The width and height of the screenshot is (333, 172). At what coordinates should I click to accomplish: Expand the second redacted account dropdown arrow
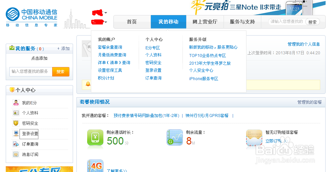[106, 22]
